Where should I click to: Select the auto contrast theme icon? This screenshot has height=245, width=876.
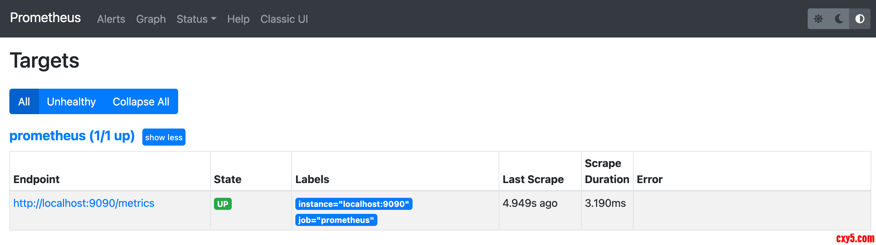tap(860, 19)
